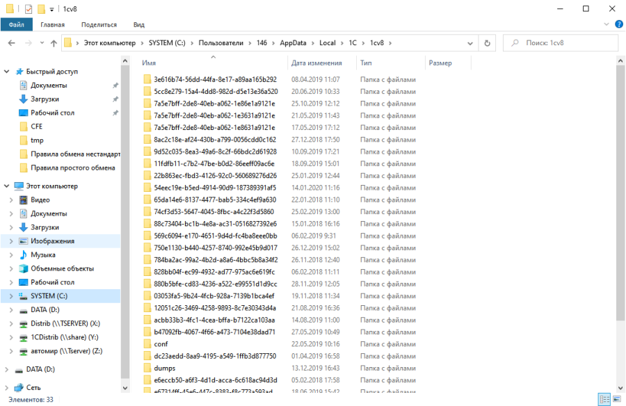Click the file list vertical scrollbar
Viewport: 626px width, 406px height.
620,209
